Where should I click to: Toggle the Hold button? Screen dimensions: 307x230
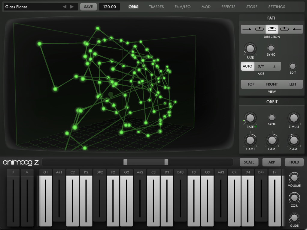[294, 162]
